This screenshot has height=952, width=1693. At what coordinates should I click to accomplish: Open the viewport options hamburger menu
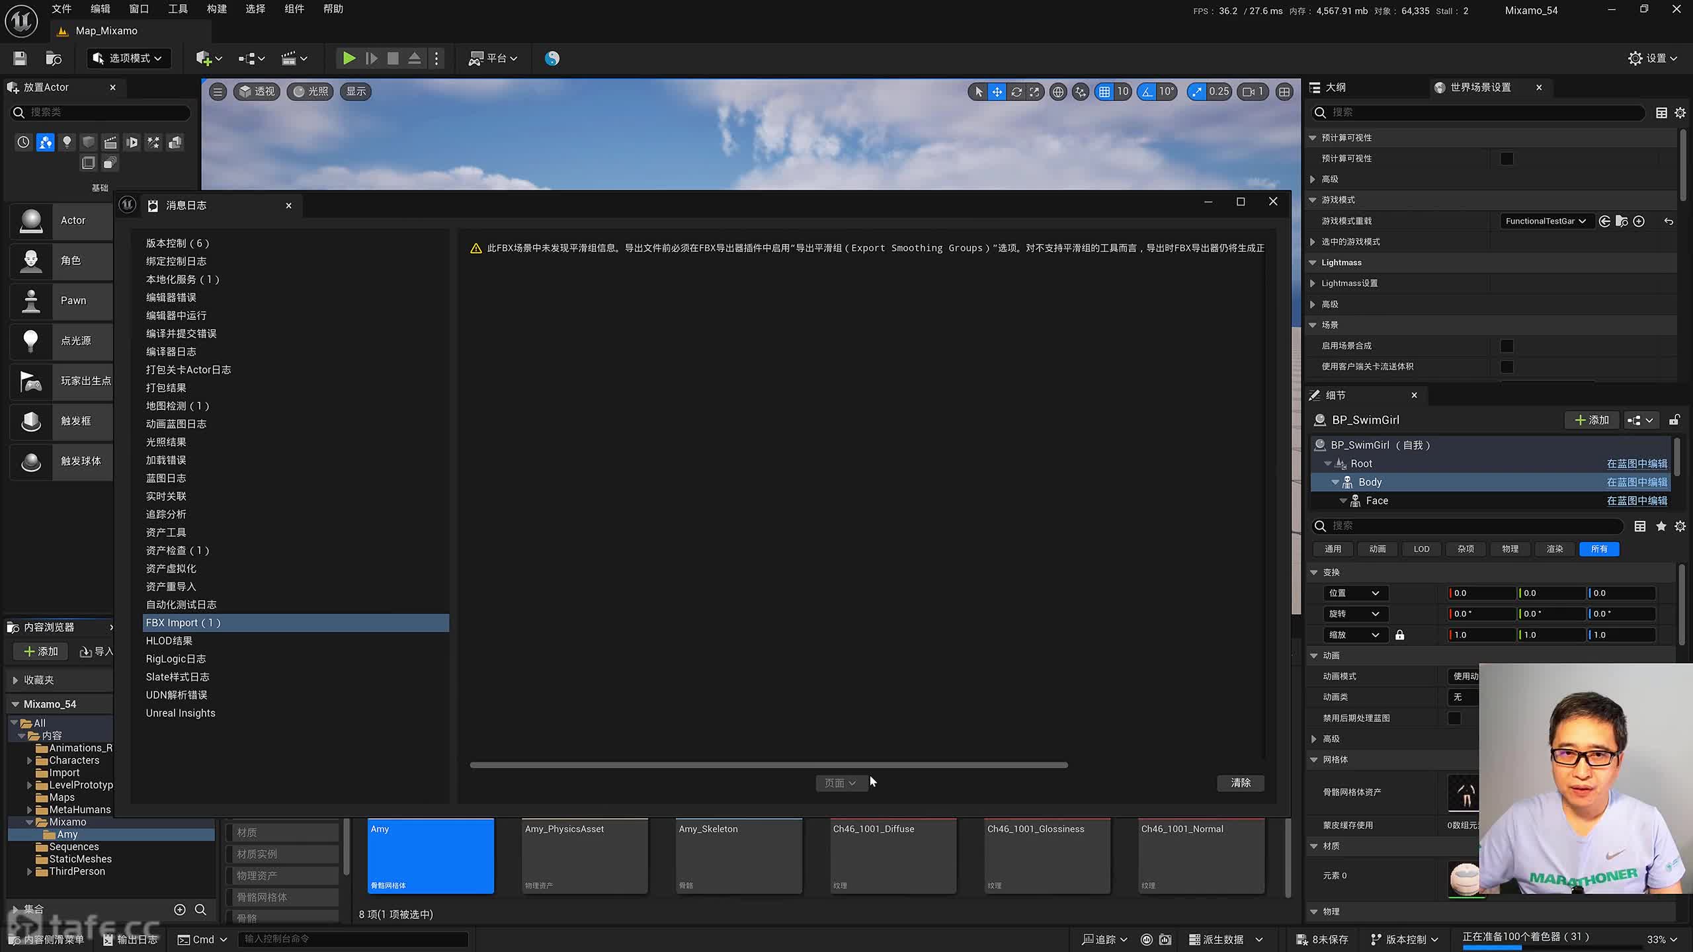(218, 92)
